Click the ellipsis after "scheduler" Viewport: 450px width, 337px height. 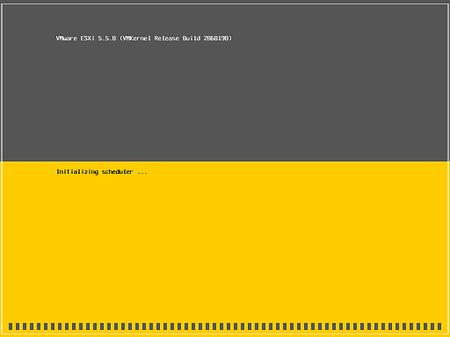pos(142,173)
